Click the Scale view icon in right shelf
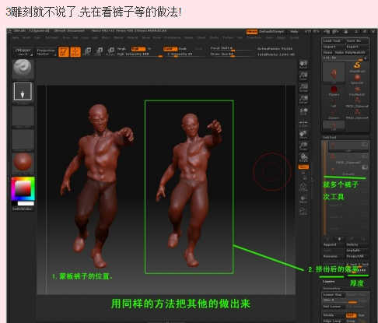 click(x=303, y=146)
